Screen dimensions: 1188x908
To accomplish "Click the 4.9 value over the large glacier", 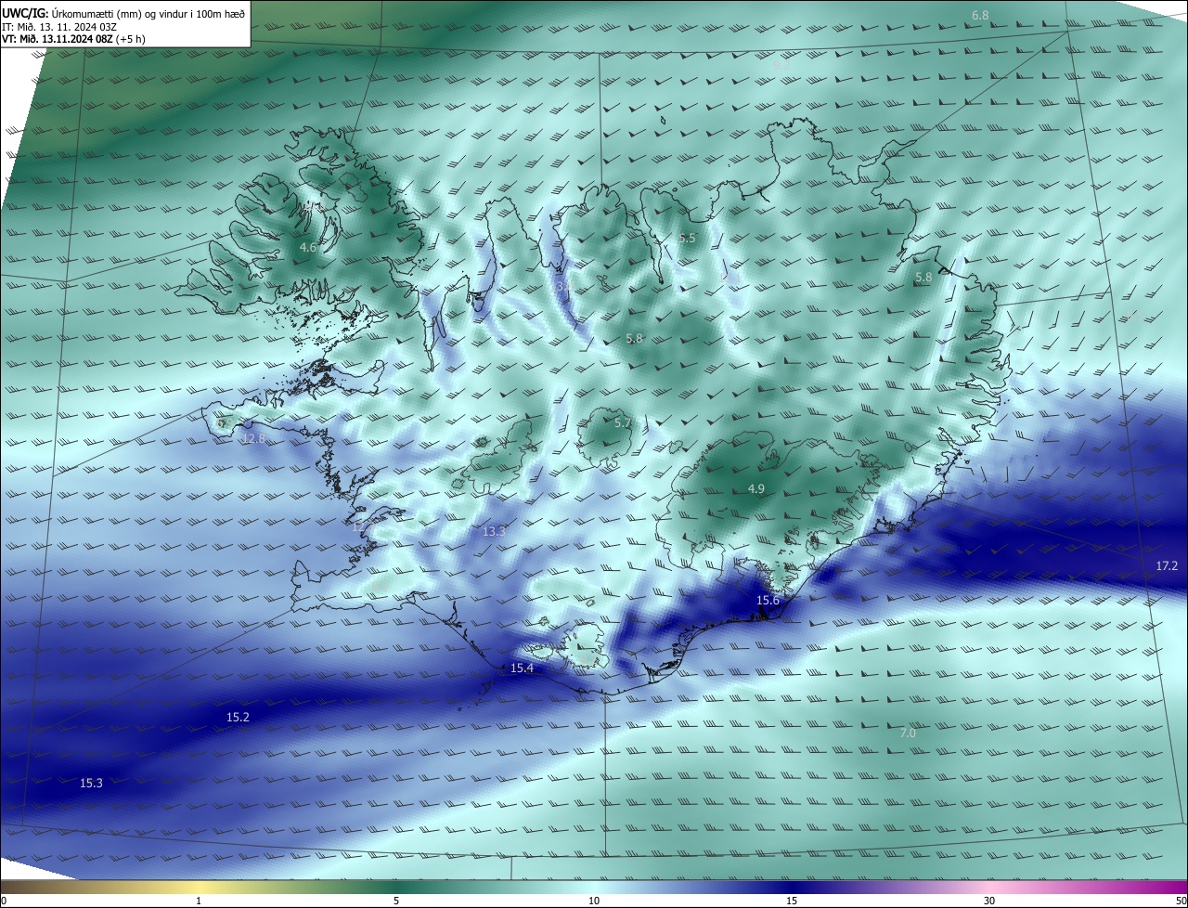I will [x=756, y=488].
